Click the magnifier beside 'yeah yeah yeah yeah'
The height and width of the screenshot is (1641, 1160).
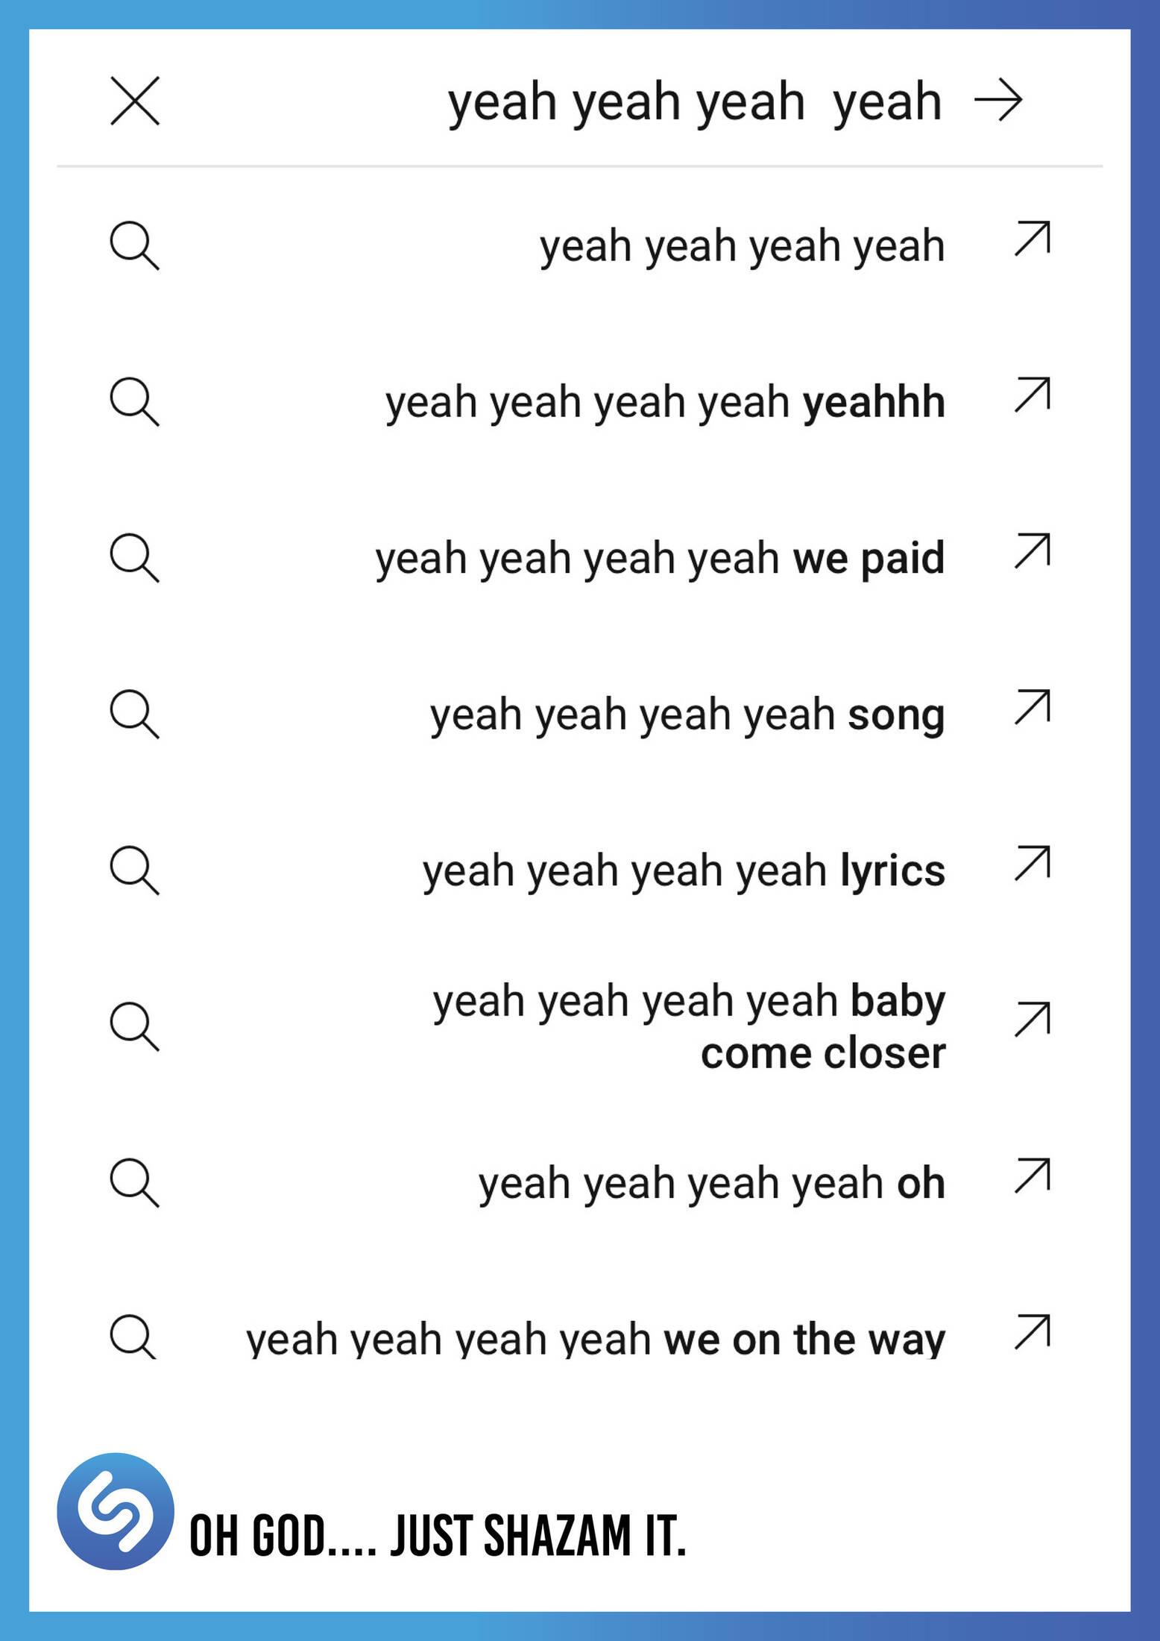coord(134,245)
